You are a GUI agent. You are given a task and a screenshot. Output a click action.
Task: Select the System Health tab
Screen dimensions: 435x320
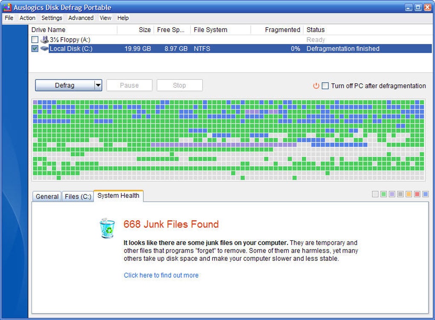point(119,196)
